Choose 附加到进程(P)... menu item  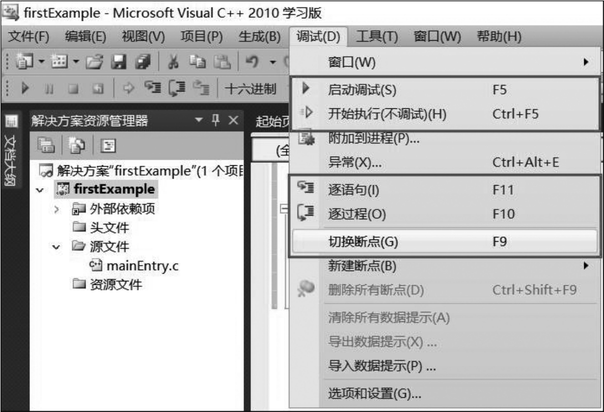coord(445,138)
